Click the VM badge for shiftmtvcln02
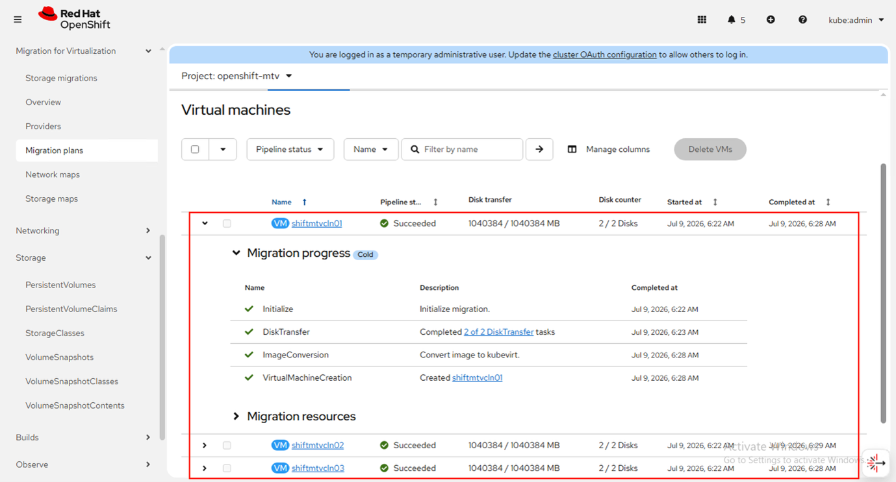The image size is (896, 482). 280,445
